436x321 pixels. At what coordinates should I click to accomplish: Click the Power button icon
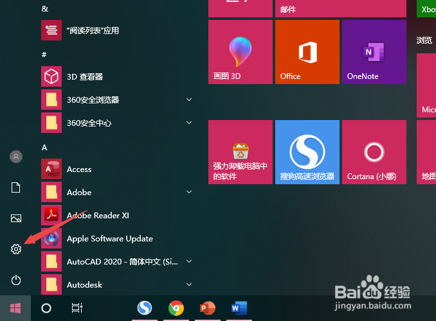(x=16, y=280)
